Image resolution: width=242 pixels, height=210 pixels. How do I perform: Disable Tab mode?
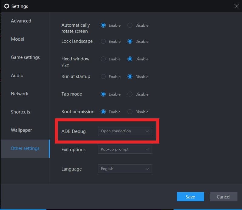(130, 94)
